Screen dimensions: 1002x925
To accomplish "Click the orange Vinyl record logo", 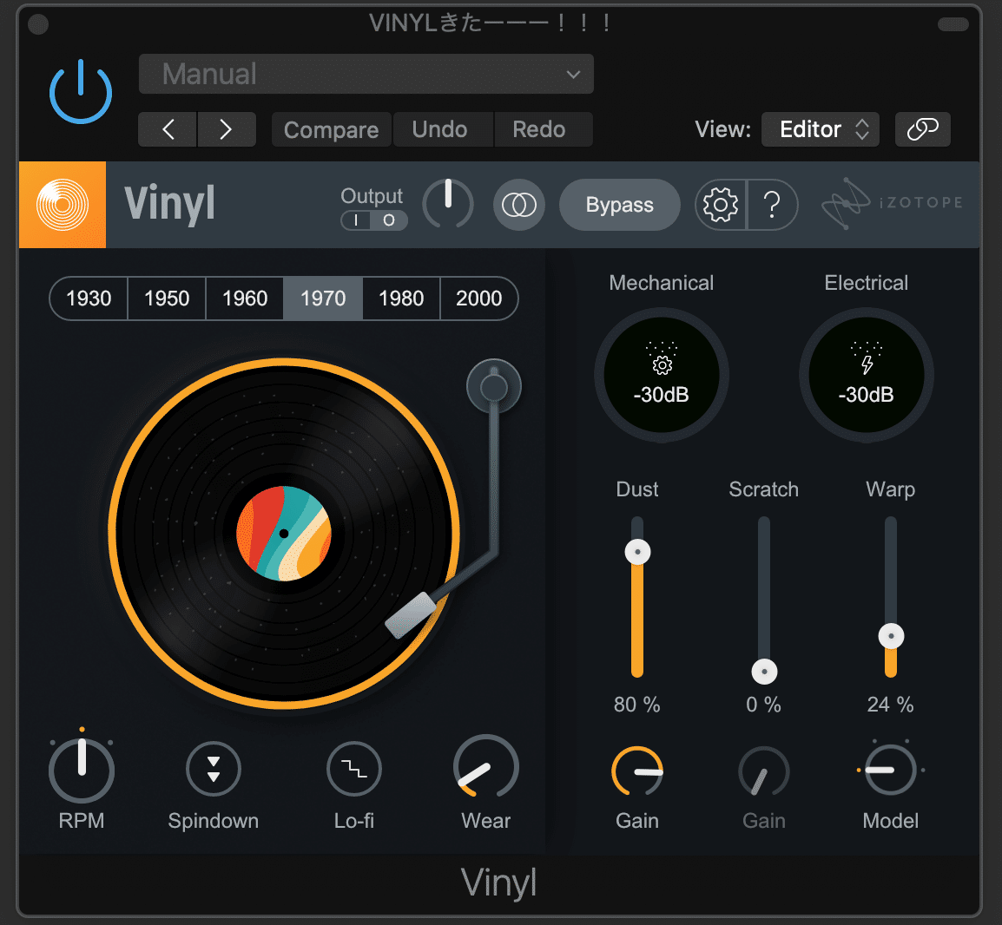I will coord(63,205).
